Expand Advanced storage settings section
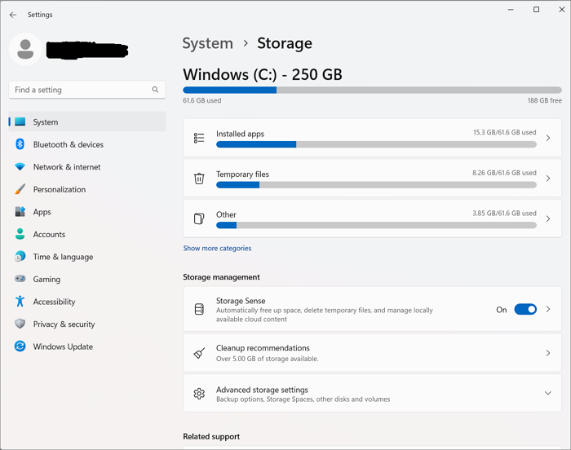Screen dimensions: 571x450 [547, 394]
